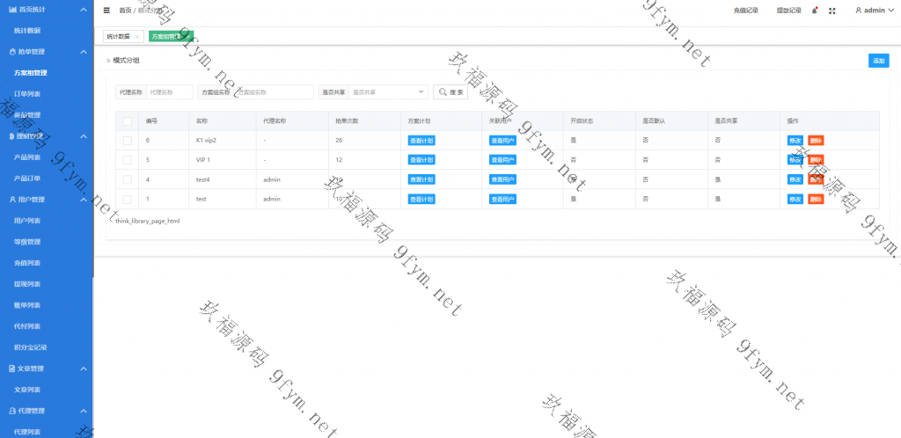Toggle fullscreen with the expand icon
Viewport: 901px width, 438px height.
pos(831,11)
